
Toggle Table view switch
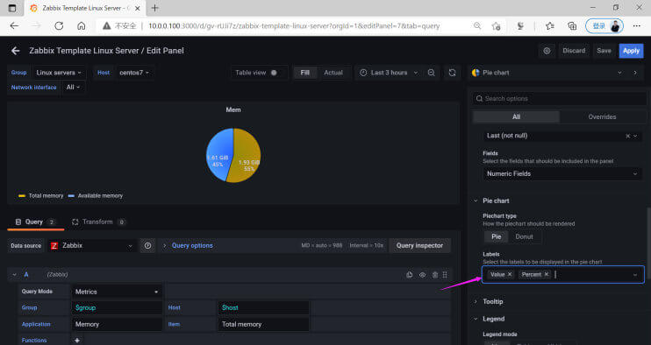[274, 73]
